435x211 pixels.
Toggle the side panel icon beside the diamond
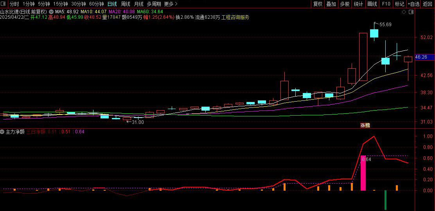(x=411, y=12)
